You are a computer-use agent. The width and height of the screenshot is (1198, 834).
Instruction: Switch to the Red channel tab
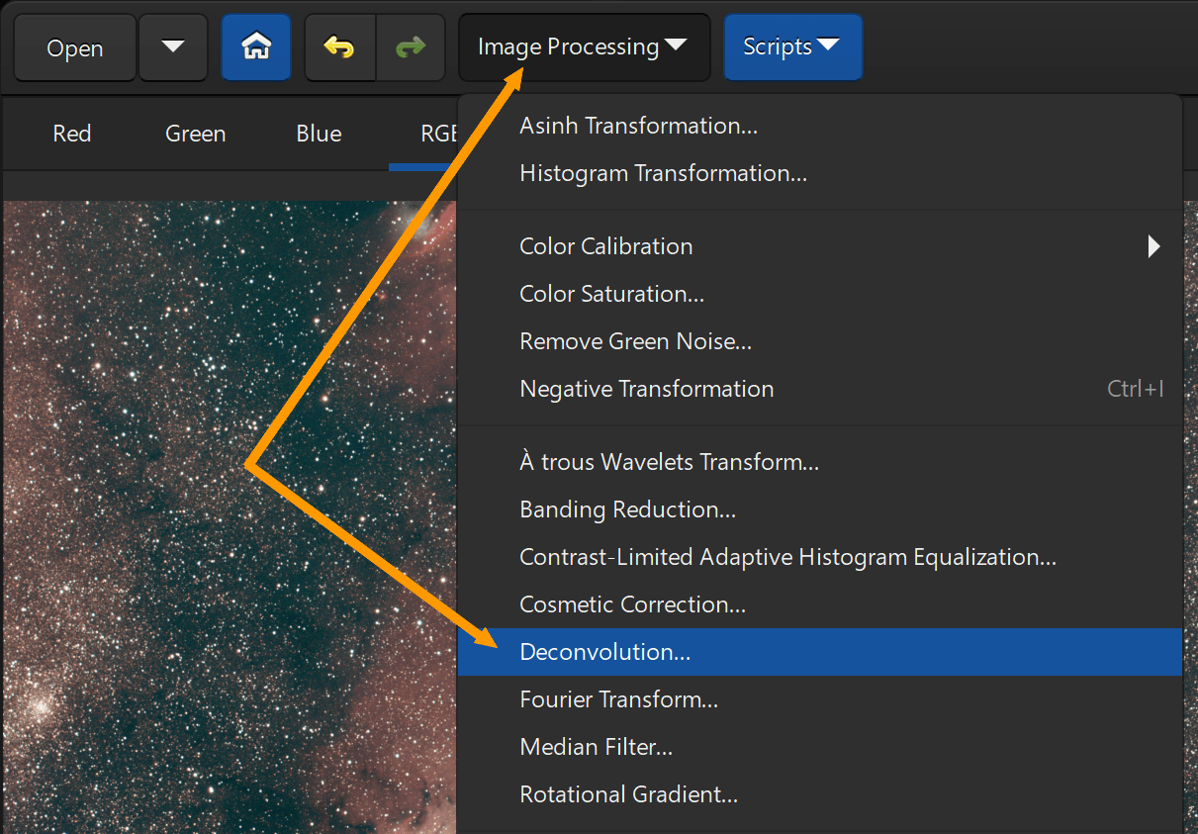point(72,134)
